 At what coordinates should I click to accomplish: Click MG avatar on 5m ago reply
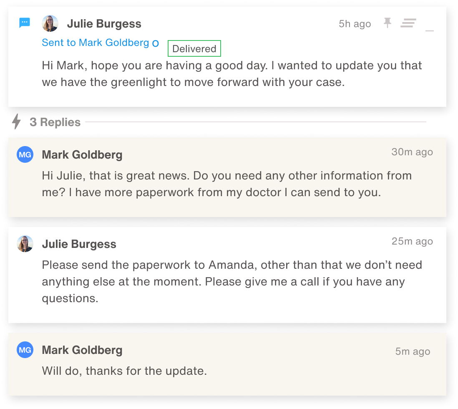[x=25, y=350]
